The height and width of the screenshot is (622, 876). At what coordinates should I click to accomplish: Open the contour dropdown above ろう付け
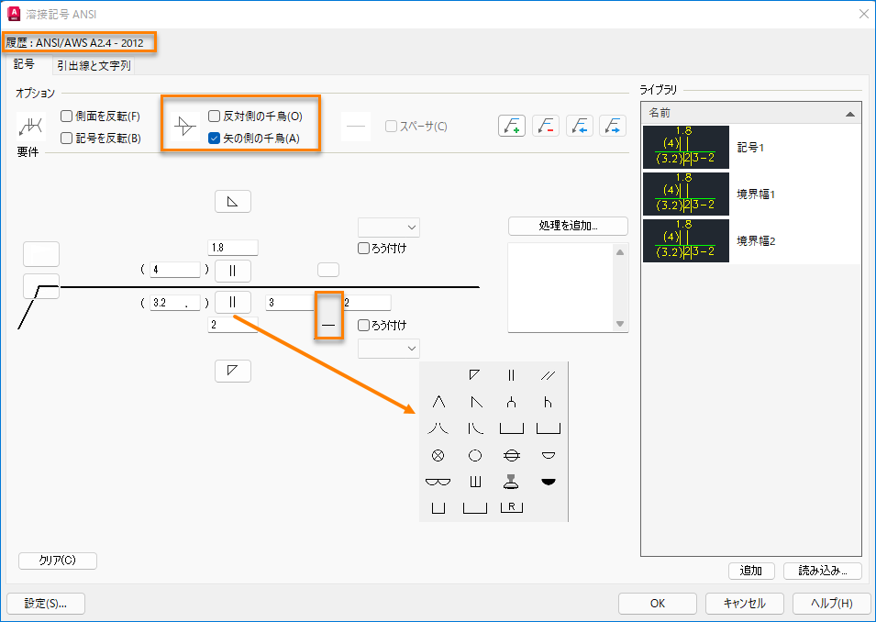pos(389,227)
